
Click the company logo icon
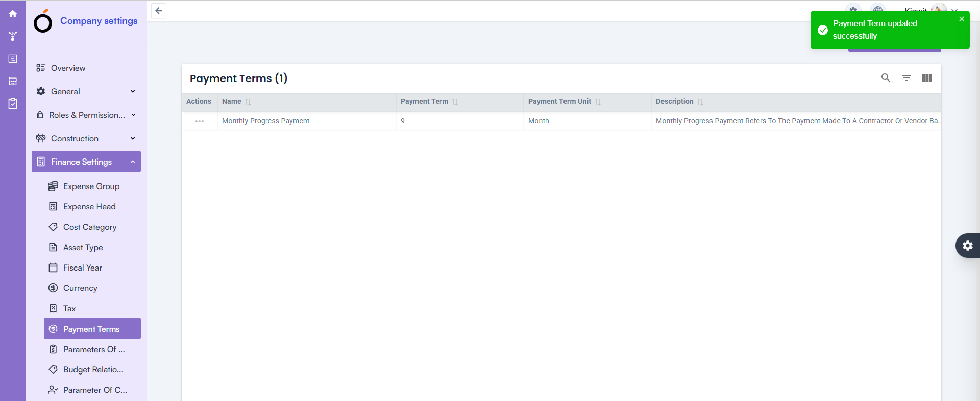43,21
